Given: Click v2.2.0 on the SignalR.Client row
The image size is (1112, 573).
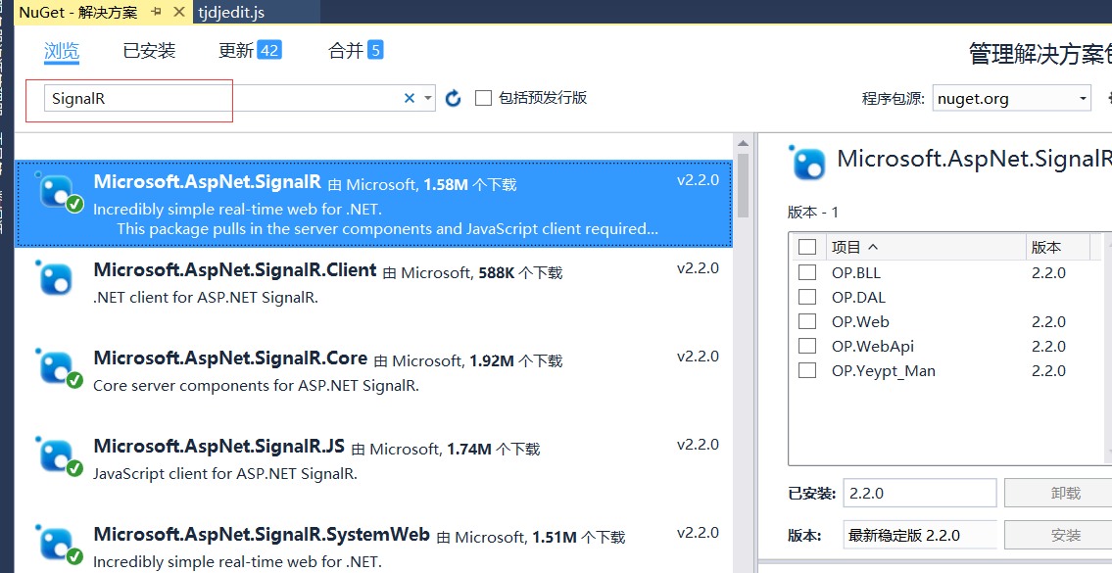Looking at the screenshot, I should click(698, 268).
